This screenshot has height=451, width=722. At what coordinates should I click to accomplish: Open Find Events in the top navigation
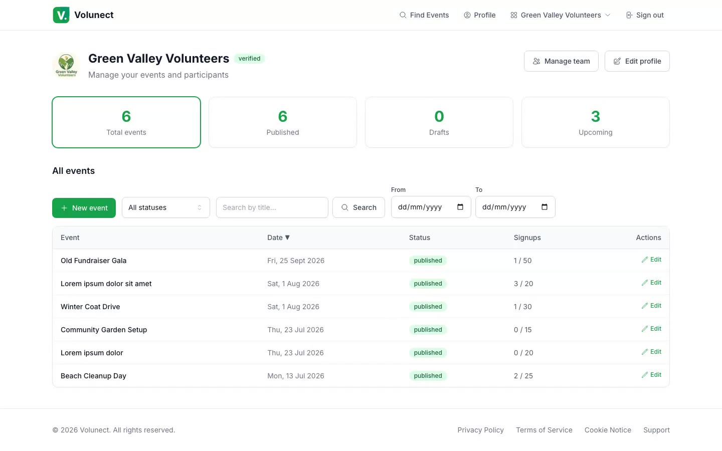pyautogui.click(x=424, y=15)
